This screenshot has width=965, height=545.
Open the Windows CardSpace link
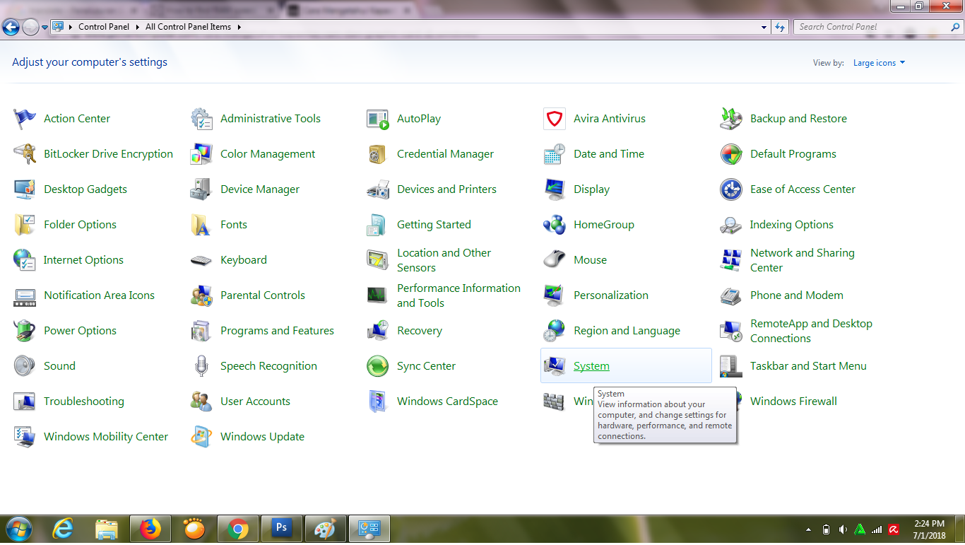447,402
